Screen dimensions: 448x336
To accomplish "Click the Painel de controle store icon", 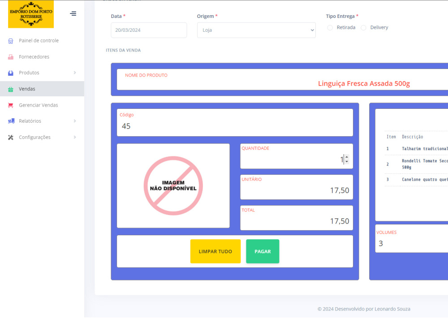I will click(x=11, y=41).
